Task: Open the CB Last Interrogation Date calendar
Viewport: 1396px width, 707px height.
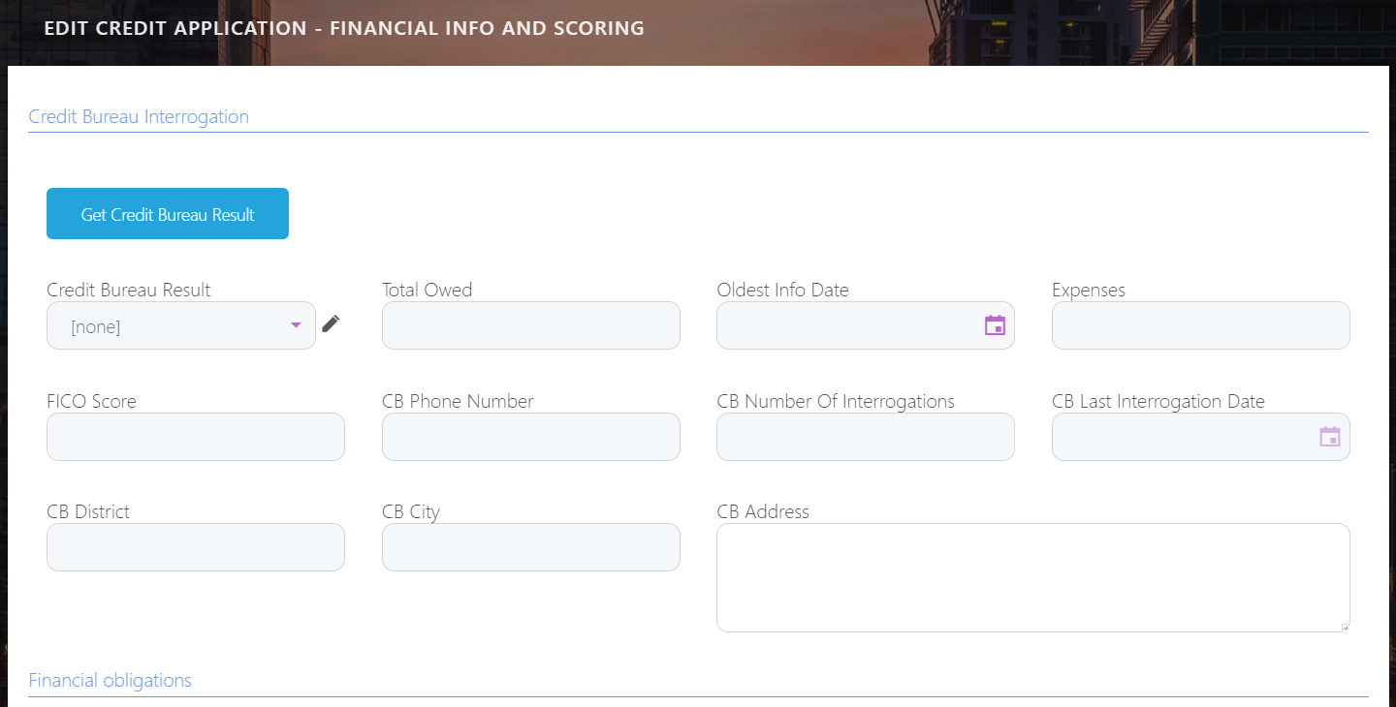Action: coord(1330,437)
